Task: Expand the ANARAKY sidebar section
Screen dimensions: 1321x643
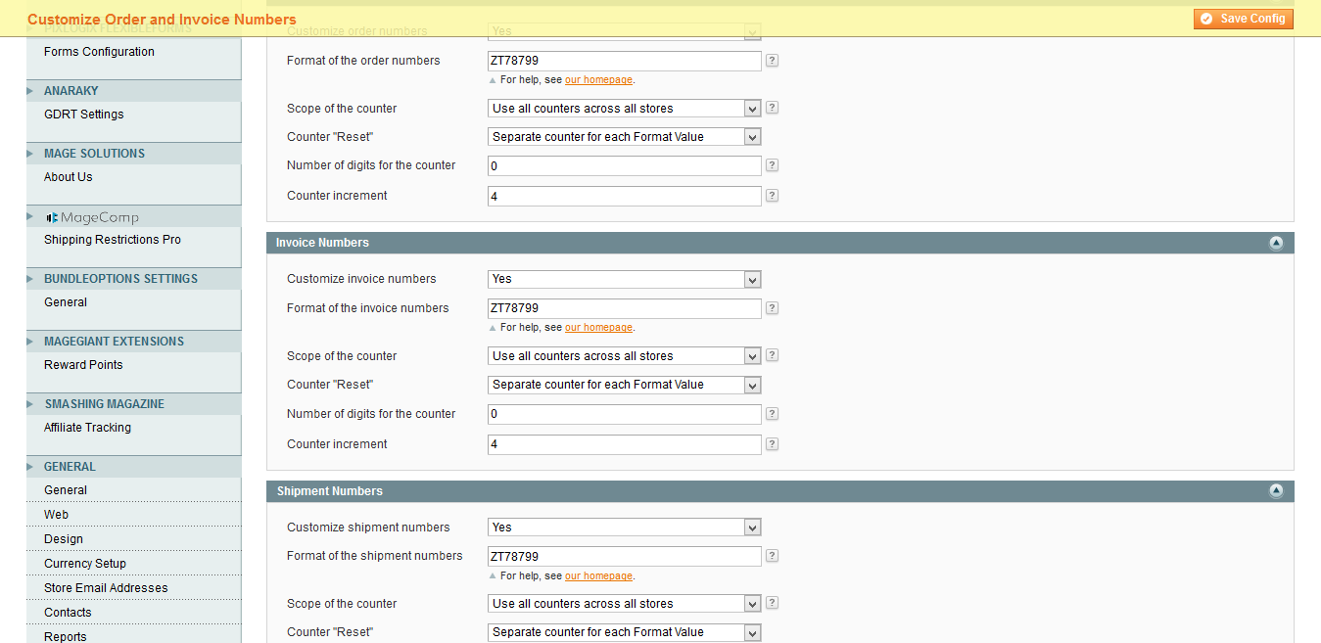Action: click(x=71, y=91)
